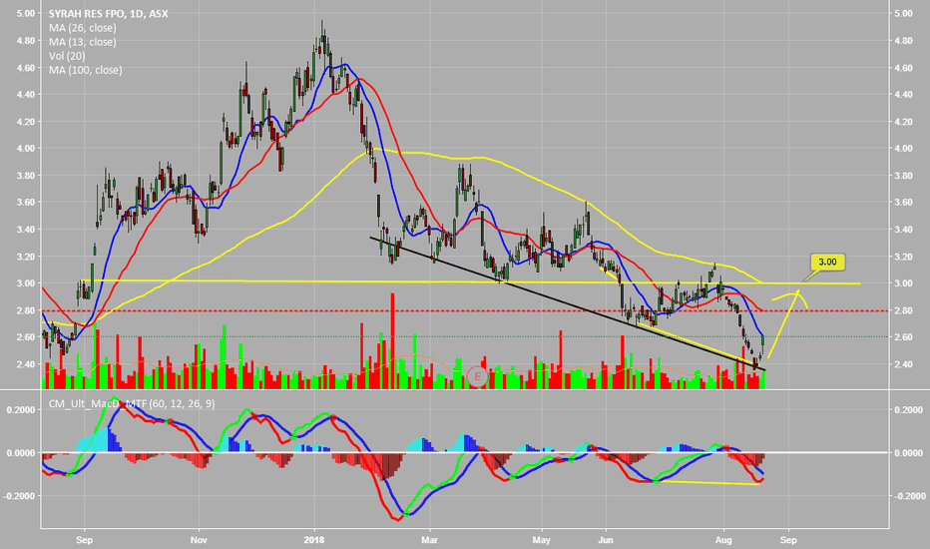Click the Mar date label
Viewport: 930px width, 549px height.
coord(429,540)
